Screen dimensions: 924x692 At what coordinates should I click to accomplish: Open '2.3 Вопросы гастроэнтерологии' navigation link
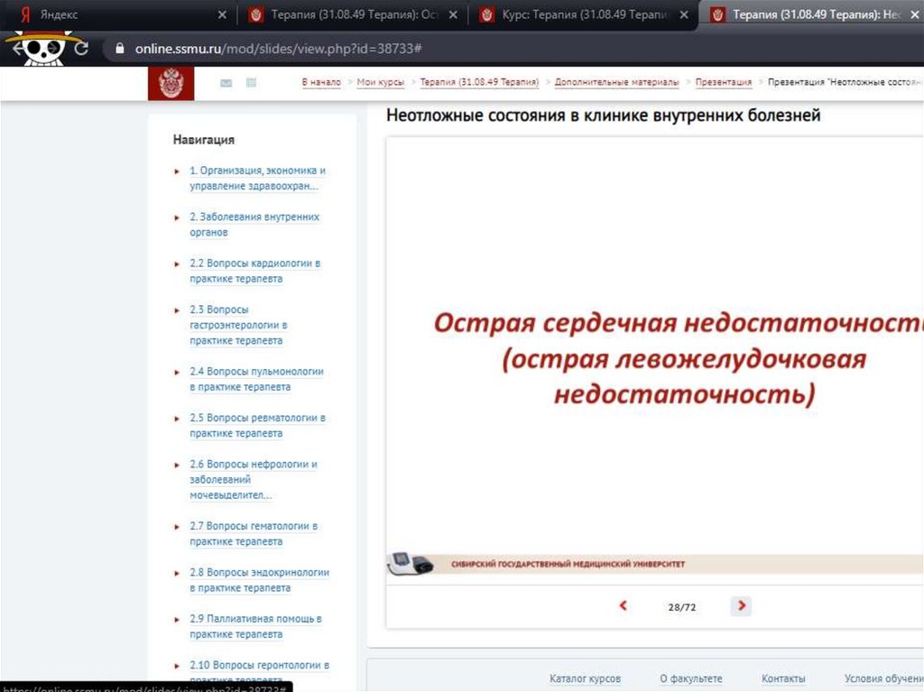point(238,325)
